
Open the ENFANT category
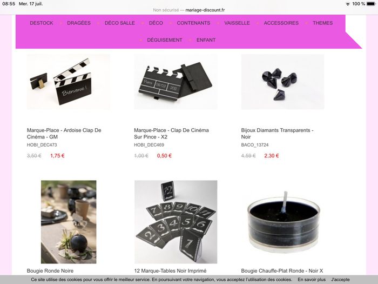[x=206, y=40]
